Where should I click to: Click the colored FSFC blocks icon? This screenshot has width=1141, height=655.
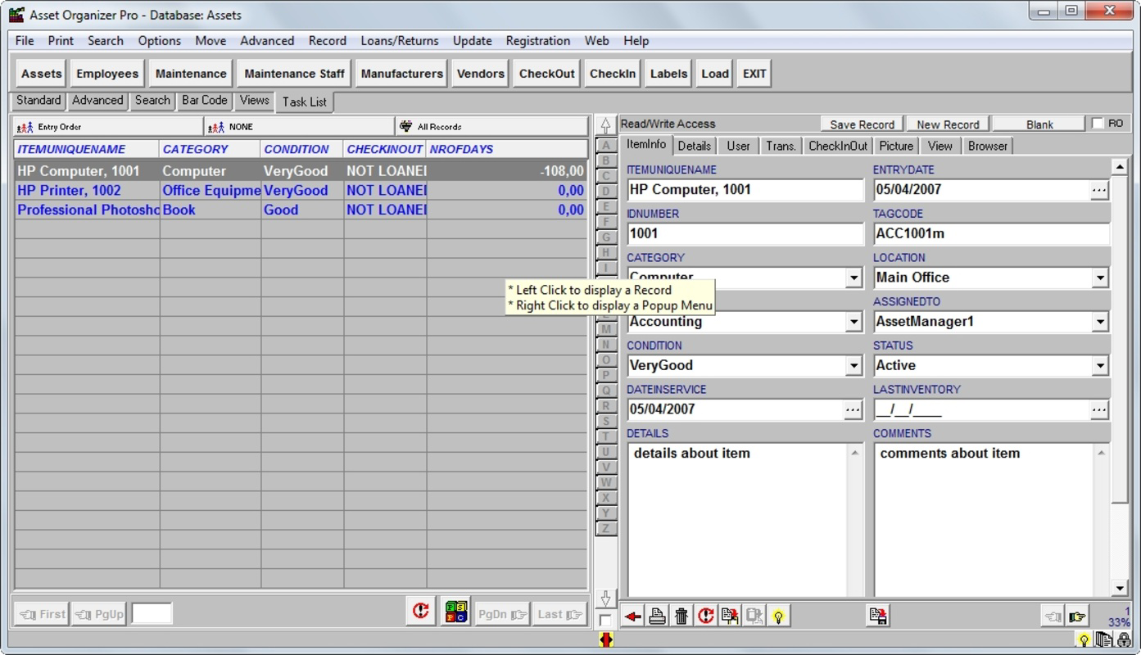click(455, 612)
